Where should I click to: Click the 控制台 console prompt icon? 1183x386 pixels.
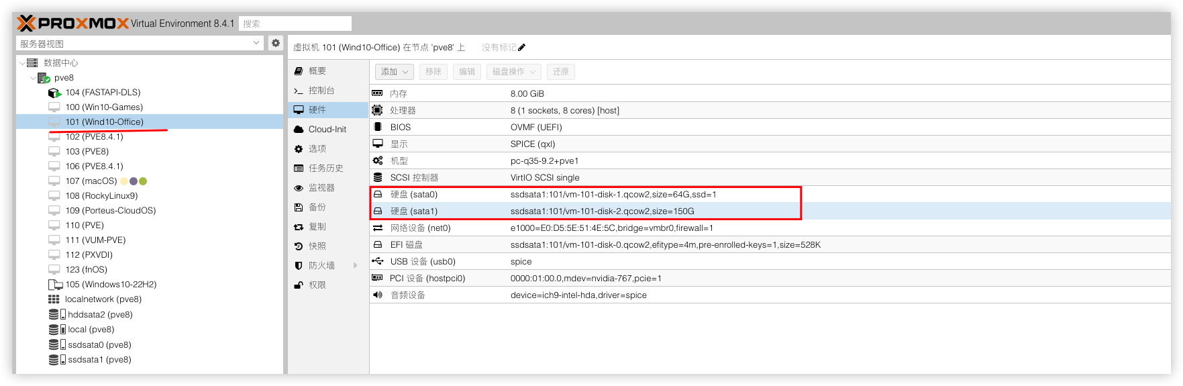[299, 91]
